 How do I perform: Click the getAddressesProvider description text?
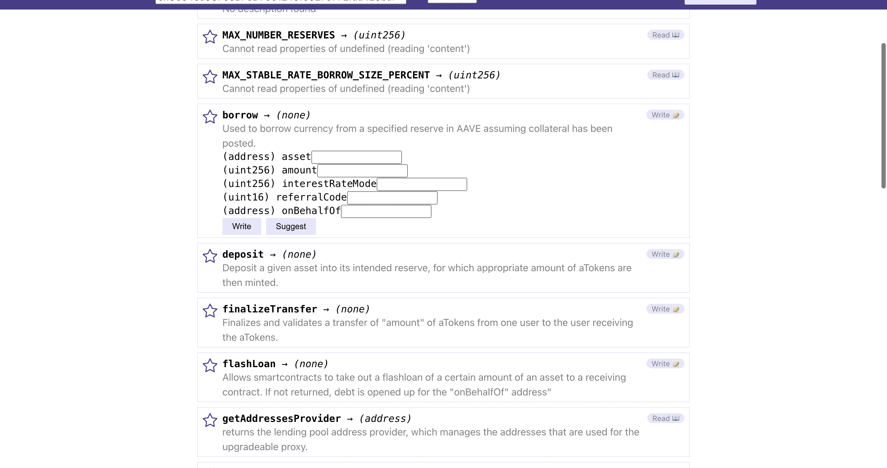431,439
